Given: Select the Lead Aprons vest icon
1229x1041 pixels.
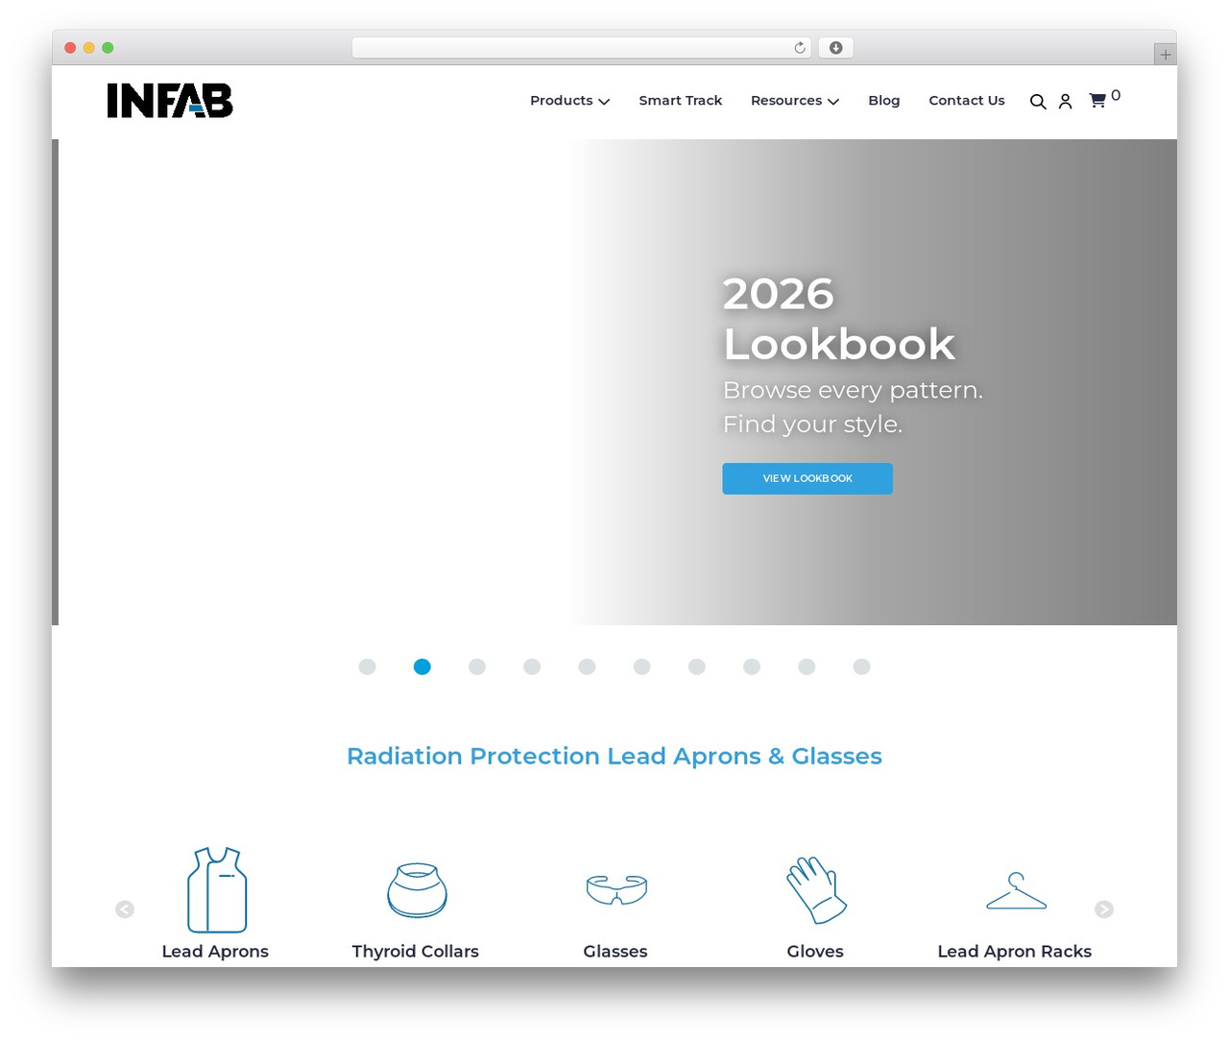Looking at the screenshot, I should coord(217,890).
